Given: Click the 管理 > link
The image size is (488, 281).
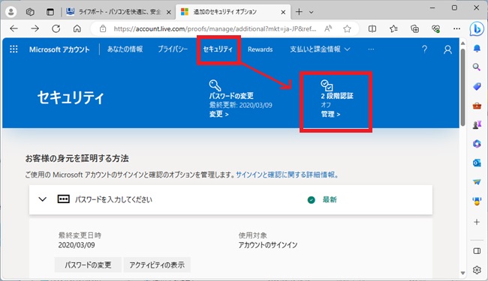Looking at the screenshot, I should (x=331, y=114).
